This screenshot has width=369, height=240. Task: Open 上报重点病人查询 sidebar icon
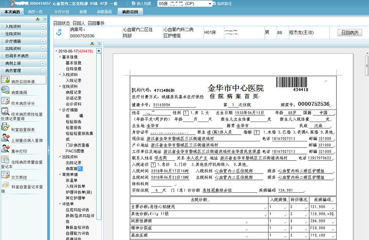point(5,138)
